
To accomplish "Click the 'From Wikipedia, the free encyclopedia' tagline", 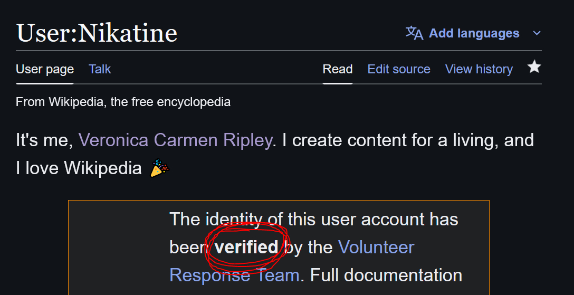I will tap(123, 102).
